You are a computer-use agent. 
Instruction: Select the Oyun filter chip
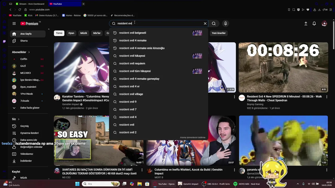[x=71, y=33]
